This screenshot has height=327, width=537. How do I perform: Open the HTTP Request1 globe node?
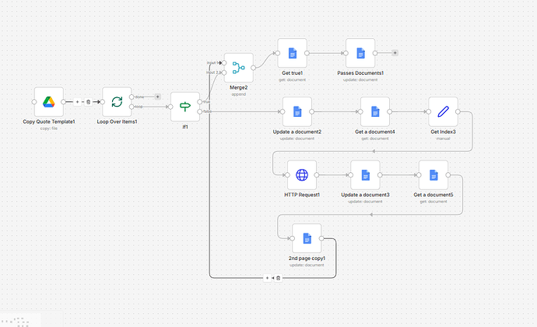pyautogui.click(x=302, y=175)
